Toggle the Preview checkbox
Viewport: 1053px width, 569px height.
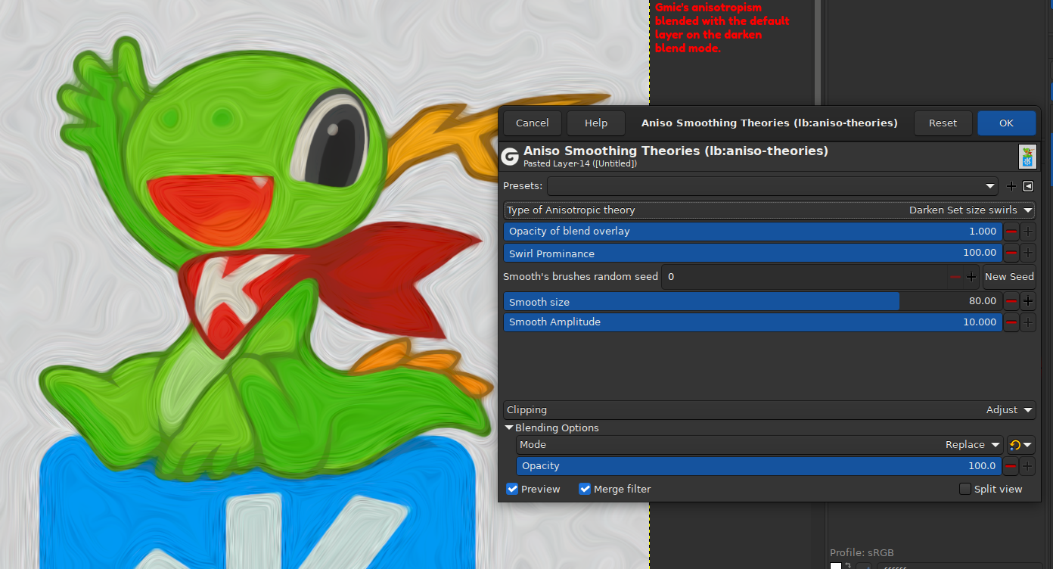(513, 489)
